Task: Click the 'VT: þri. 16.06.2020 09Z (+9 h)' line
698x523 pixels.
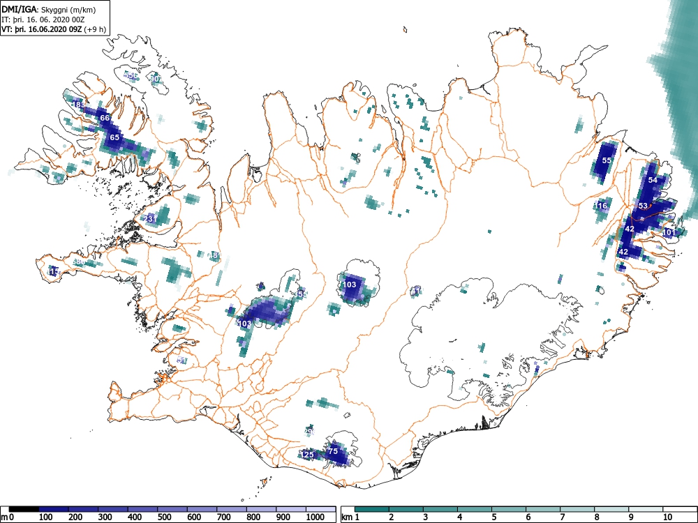Action: 54,29
